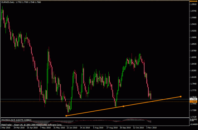198x130 pixels.
Task: Click the 1.8925 price axis label
Action: (x=193, y=44)
